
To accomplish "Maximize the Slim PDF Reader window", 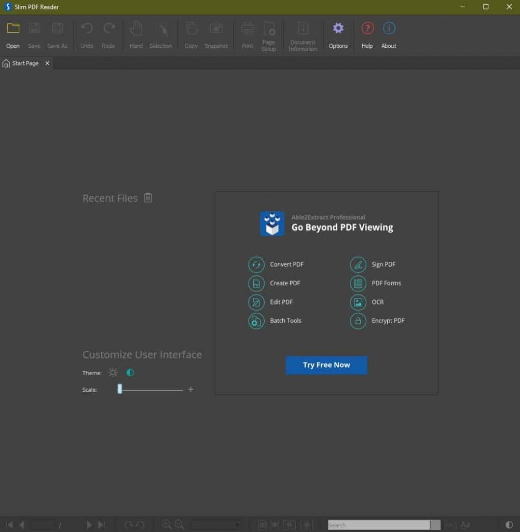I will point(486,7).
